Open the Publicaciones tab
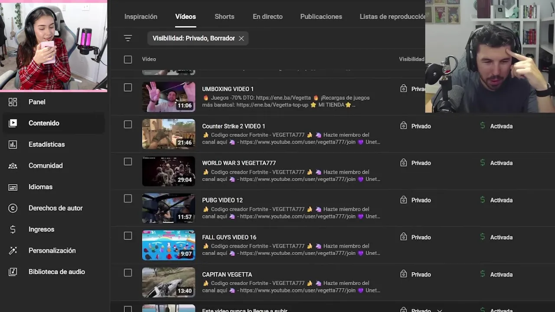Viewport: 555px width, 312px height. pos(321,16)
